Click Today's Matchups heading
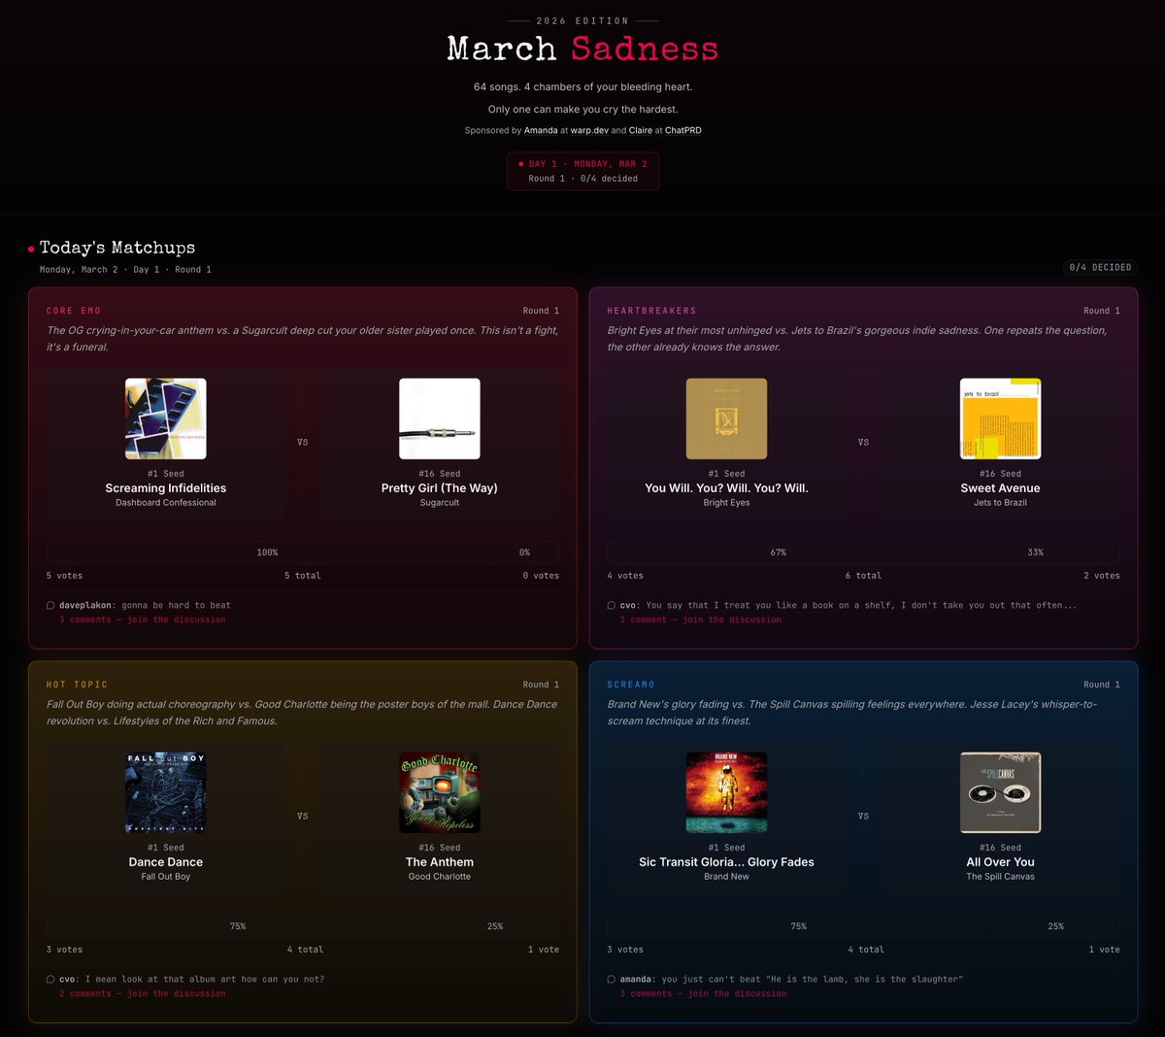Viewport: 1165px width, 1037px height. [117, 248]
